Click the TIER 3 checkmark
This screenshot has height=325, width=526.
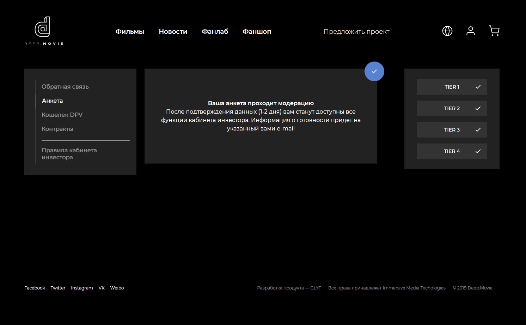tap(478, 130)
